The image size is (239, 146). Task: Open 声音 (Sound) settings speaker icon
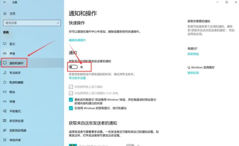click(5, 54)
